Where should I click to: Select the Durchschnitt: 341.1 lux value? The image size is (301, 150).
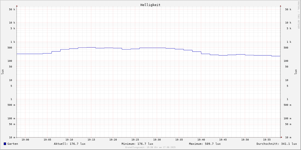point(277,144)
